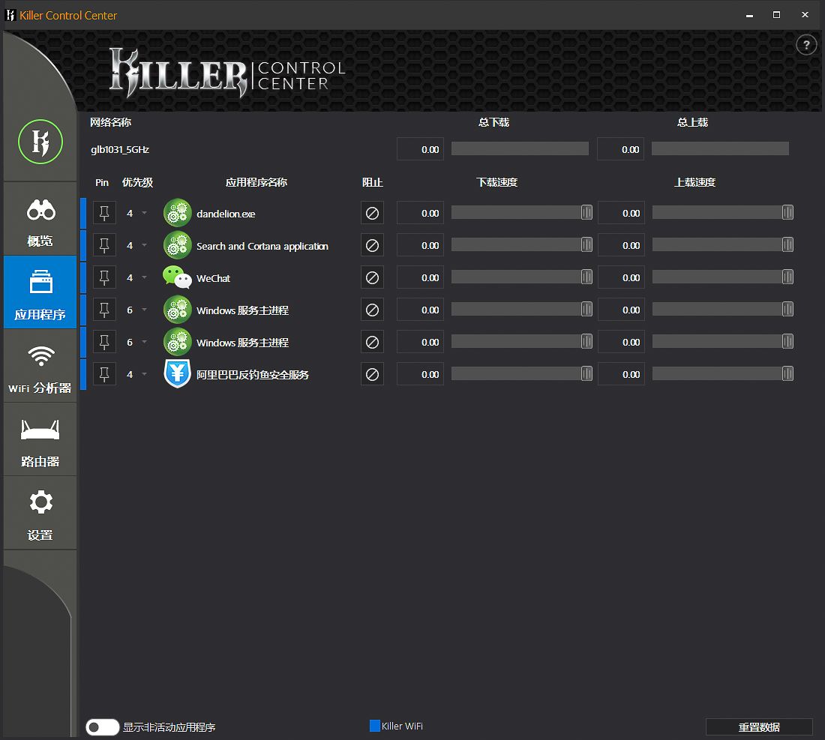
Task: Toggle 显示非活动应用程序 switch
Action: pos(103,727)
